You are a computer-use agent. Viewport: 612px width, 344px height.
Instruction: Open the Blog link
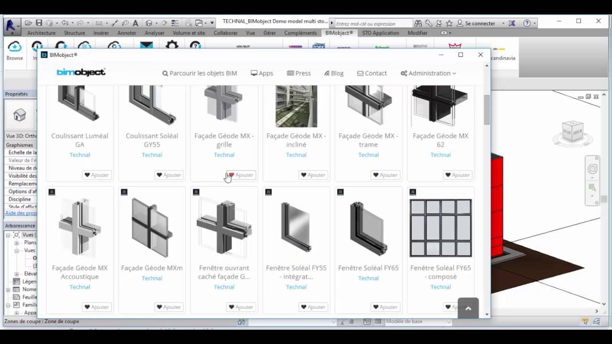click(334, 73)
